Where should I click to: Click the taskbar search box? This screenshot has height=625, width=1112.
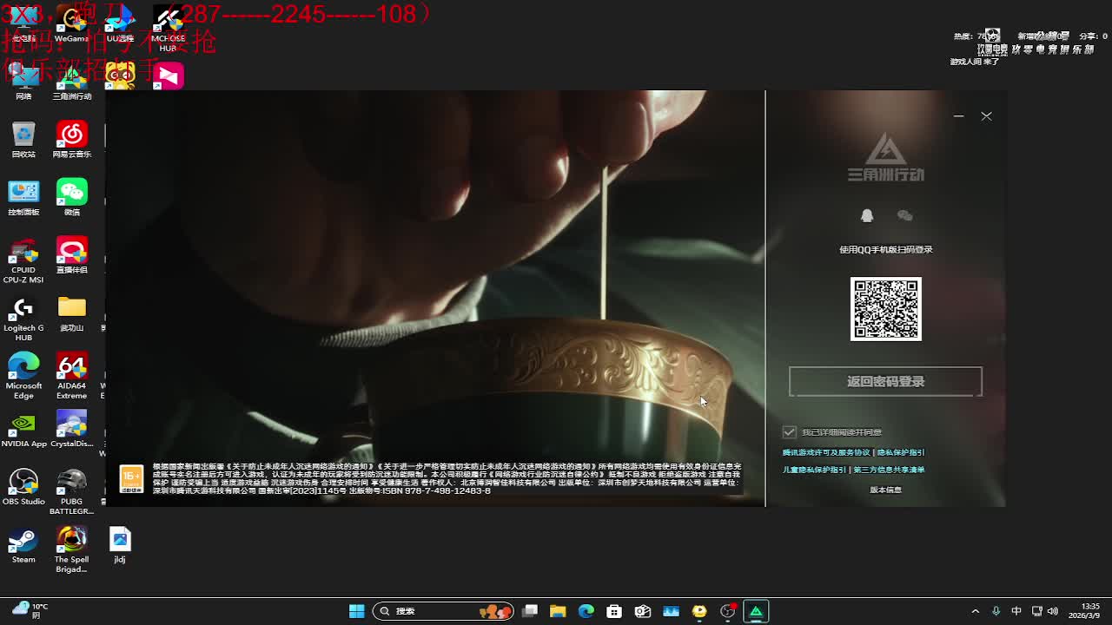coord(443,611)
